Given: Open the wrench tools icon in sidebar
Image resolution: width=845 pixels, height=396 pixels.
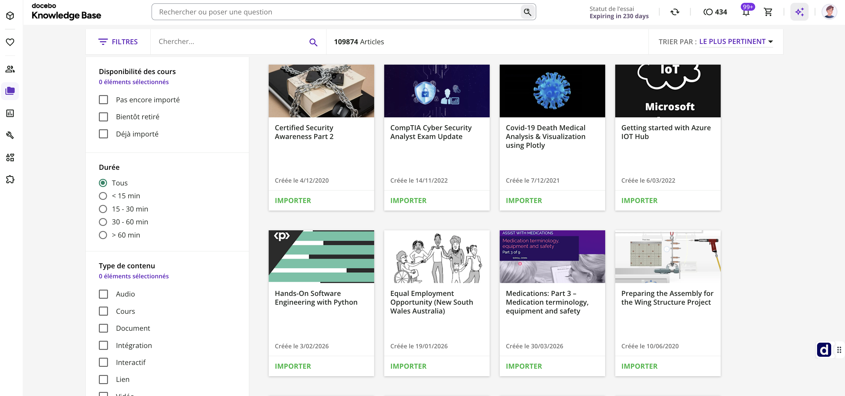Looking at the screenshot, I should pos(10,135).
